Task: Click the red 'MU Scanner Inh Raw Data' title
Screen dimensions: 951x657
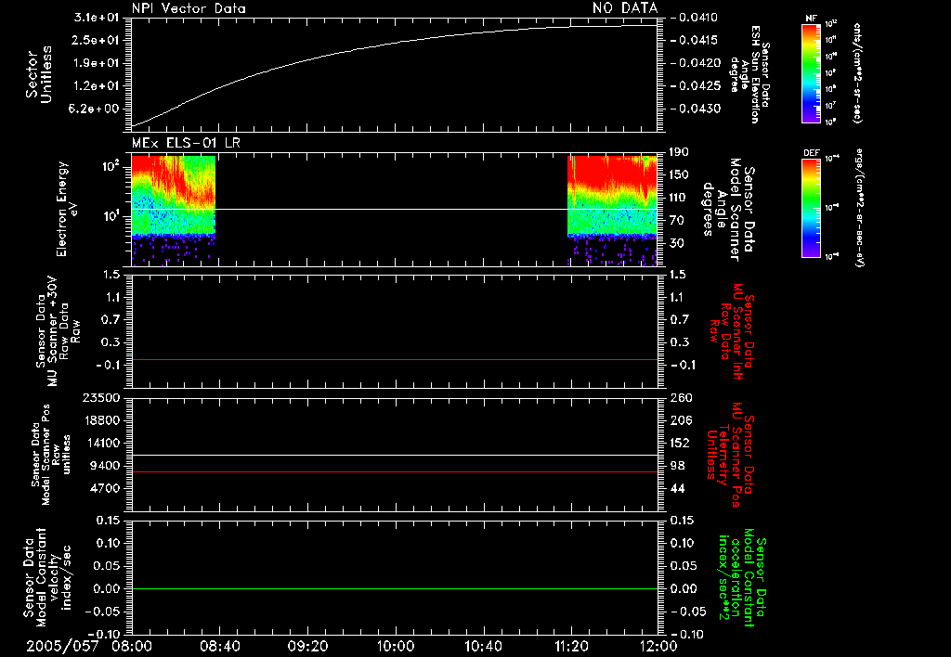Action: (x=731, y=331)
